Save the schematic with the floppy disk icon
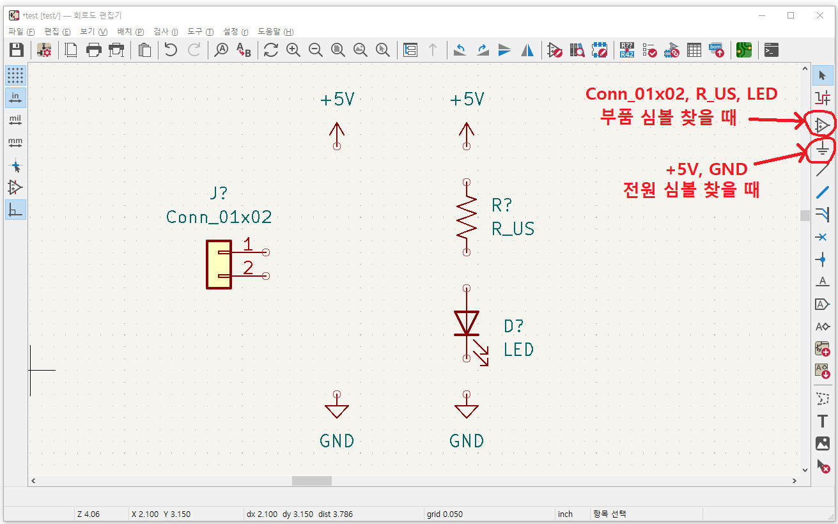The height and width of the screenshot is (524, 838). (16, 50)
